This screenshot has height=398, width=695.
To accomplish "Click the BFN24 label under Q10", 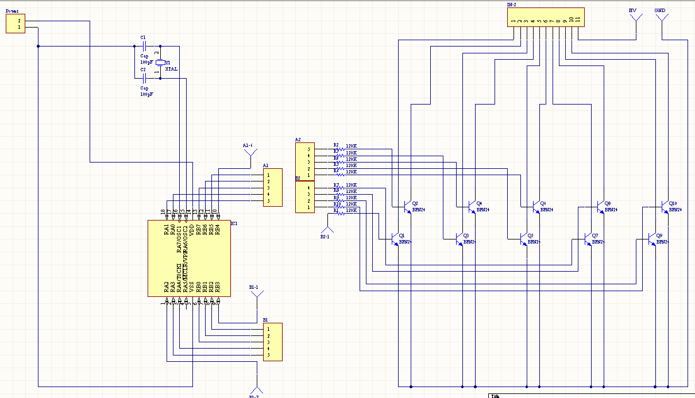I will pyautogui.click(x=675, y=210).
